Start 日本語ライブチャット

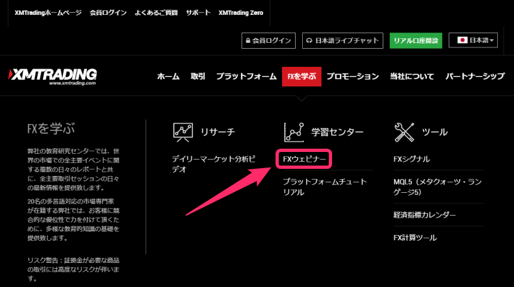tap(342, 41)
